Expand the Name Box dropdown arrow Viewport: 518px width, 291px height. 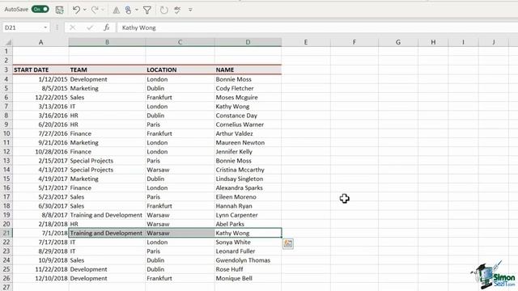[45, 27]
